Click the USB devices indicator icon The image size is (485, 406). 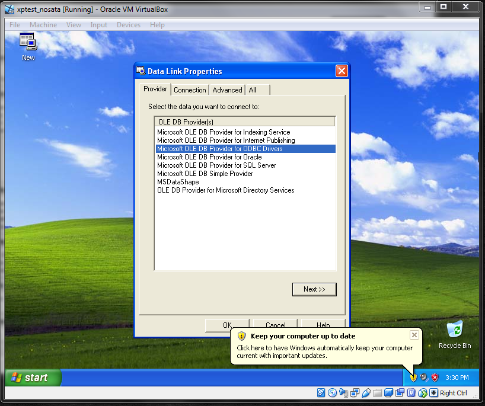coord(366,393)
